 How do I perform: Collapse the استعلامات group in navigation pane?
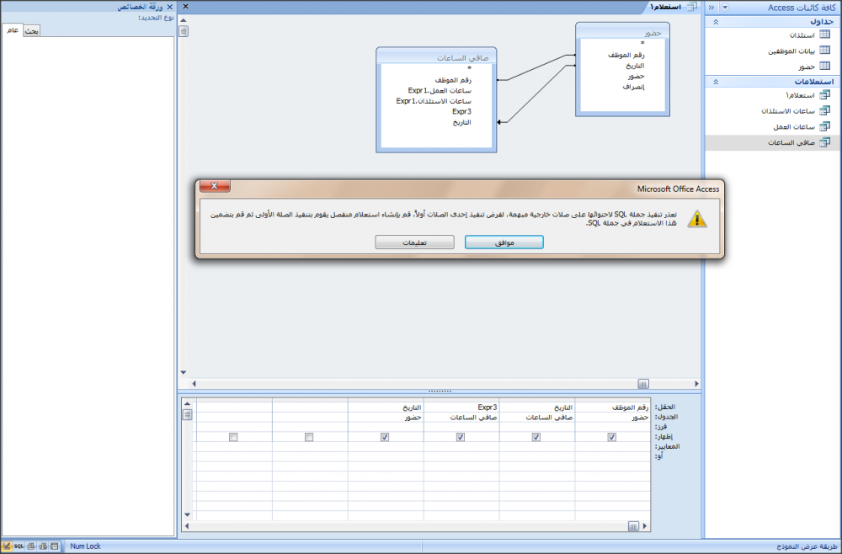(715, 83)
